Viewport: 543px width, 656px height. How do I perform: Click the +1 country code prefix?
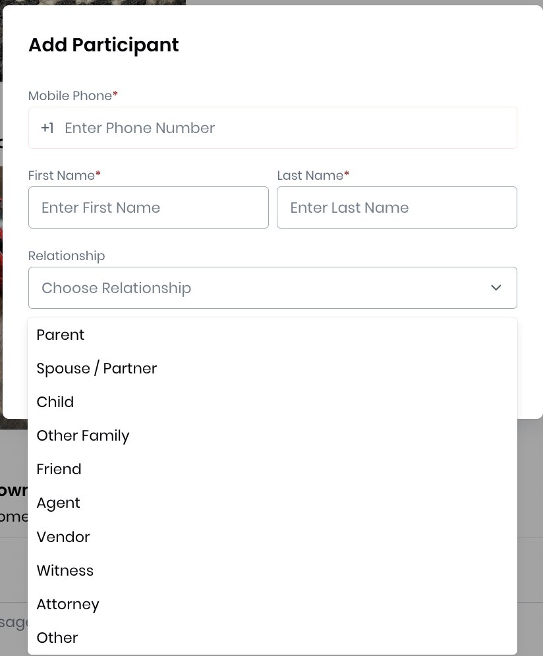(x=47, y=128)
